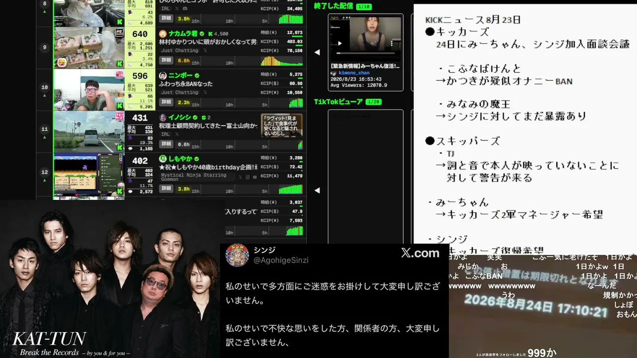Open the rank 11 driving stream thumbnail

point(89,132)
